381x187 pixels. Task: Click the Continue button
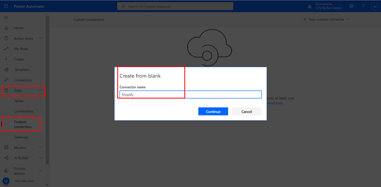[x=213, y=112]
